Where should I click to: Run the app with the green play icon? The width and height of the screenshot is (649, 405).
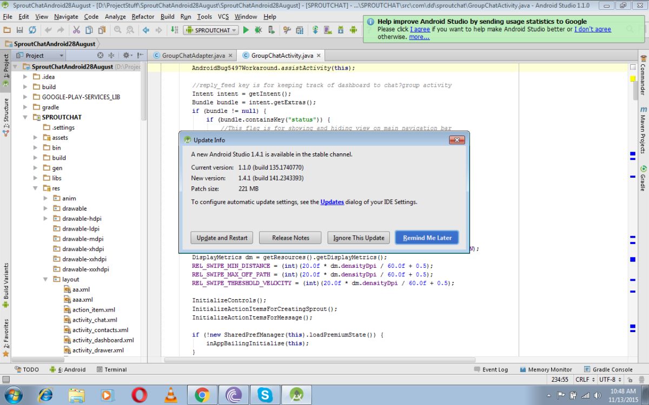246,30
